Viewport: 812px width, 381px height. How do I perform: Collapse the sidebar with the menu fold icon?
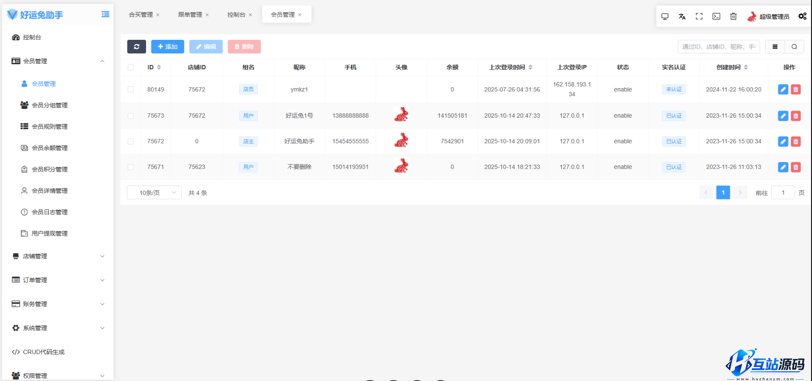click(105, 15)
